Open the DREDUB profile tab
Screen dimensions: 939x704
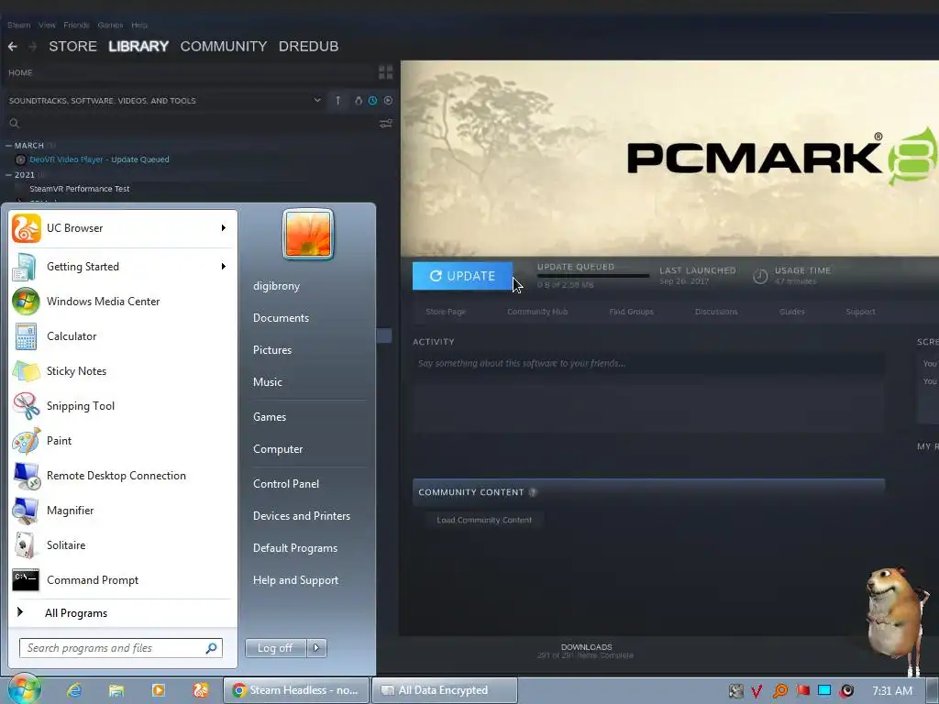point(308,46)
